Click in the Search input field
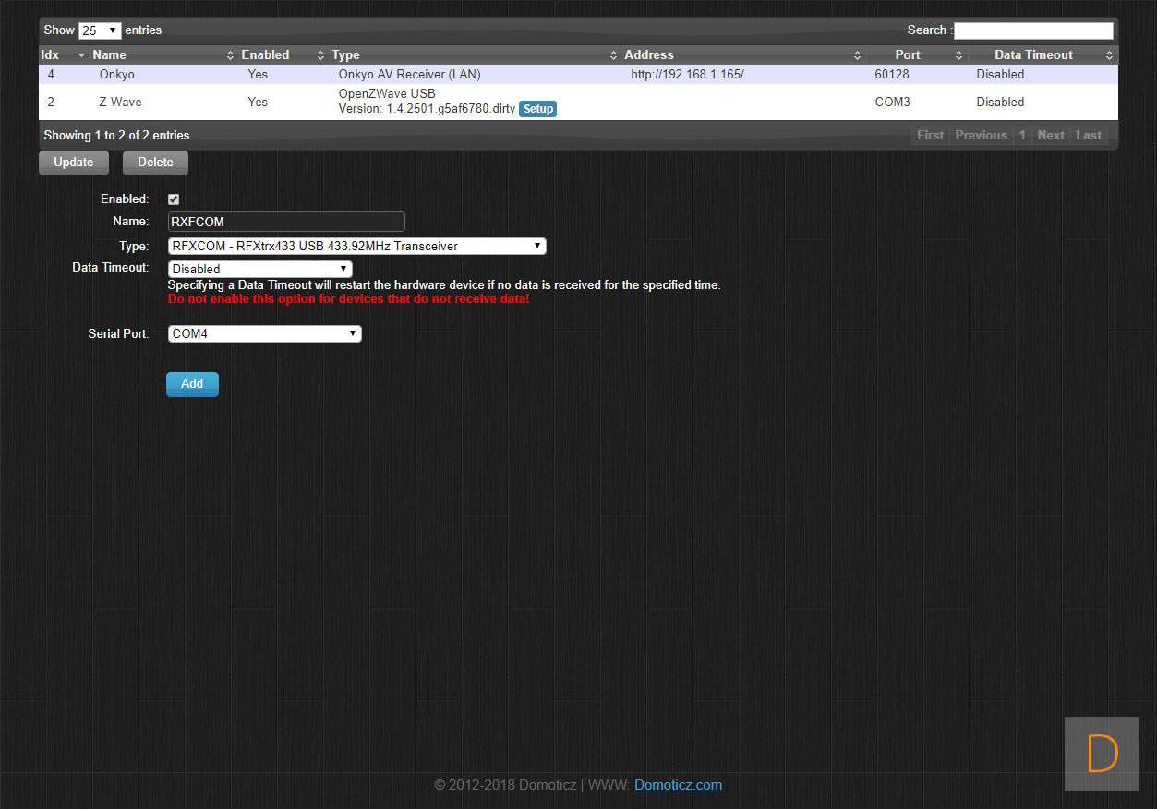 1032,30
